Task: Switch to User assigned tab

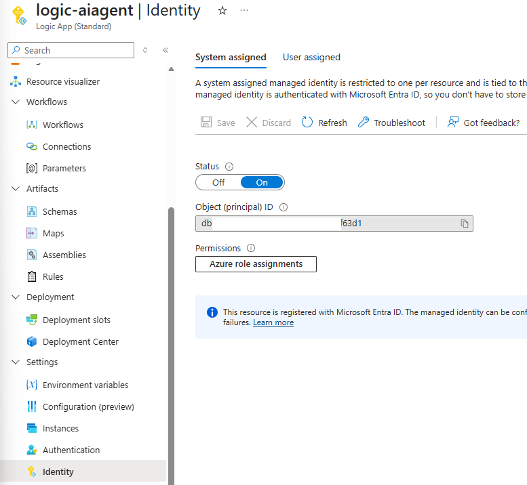Action: (311, 58)
